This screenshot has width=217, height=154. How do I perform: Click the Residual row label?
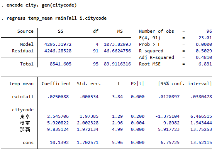point(23,51)
